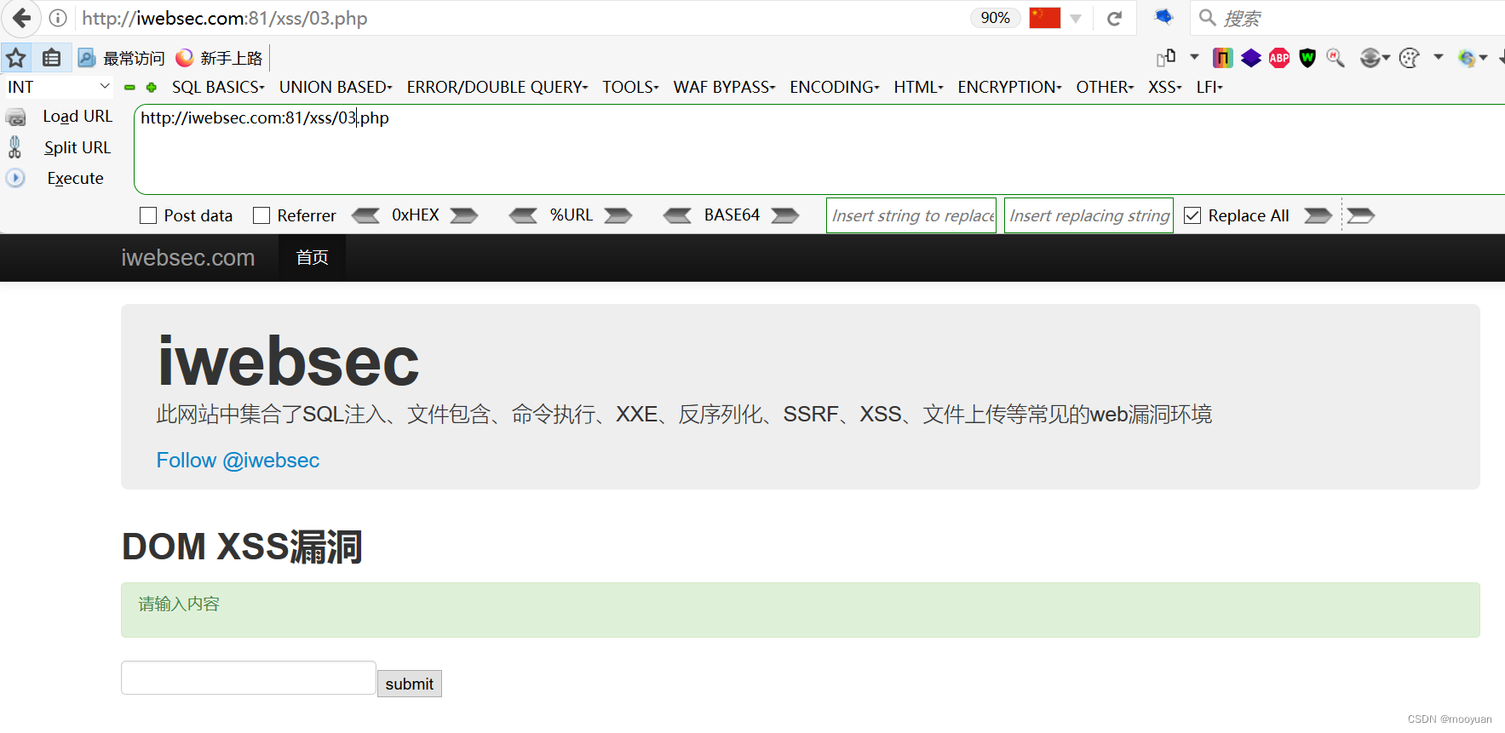Open the cookie manager icon
Image resolution: width=1505 pixels, height=733 pixels.
[x=1410, y=58]
